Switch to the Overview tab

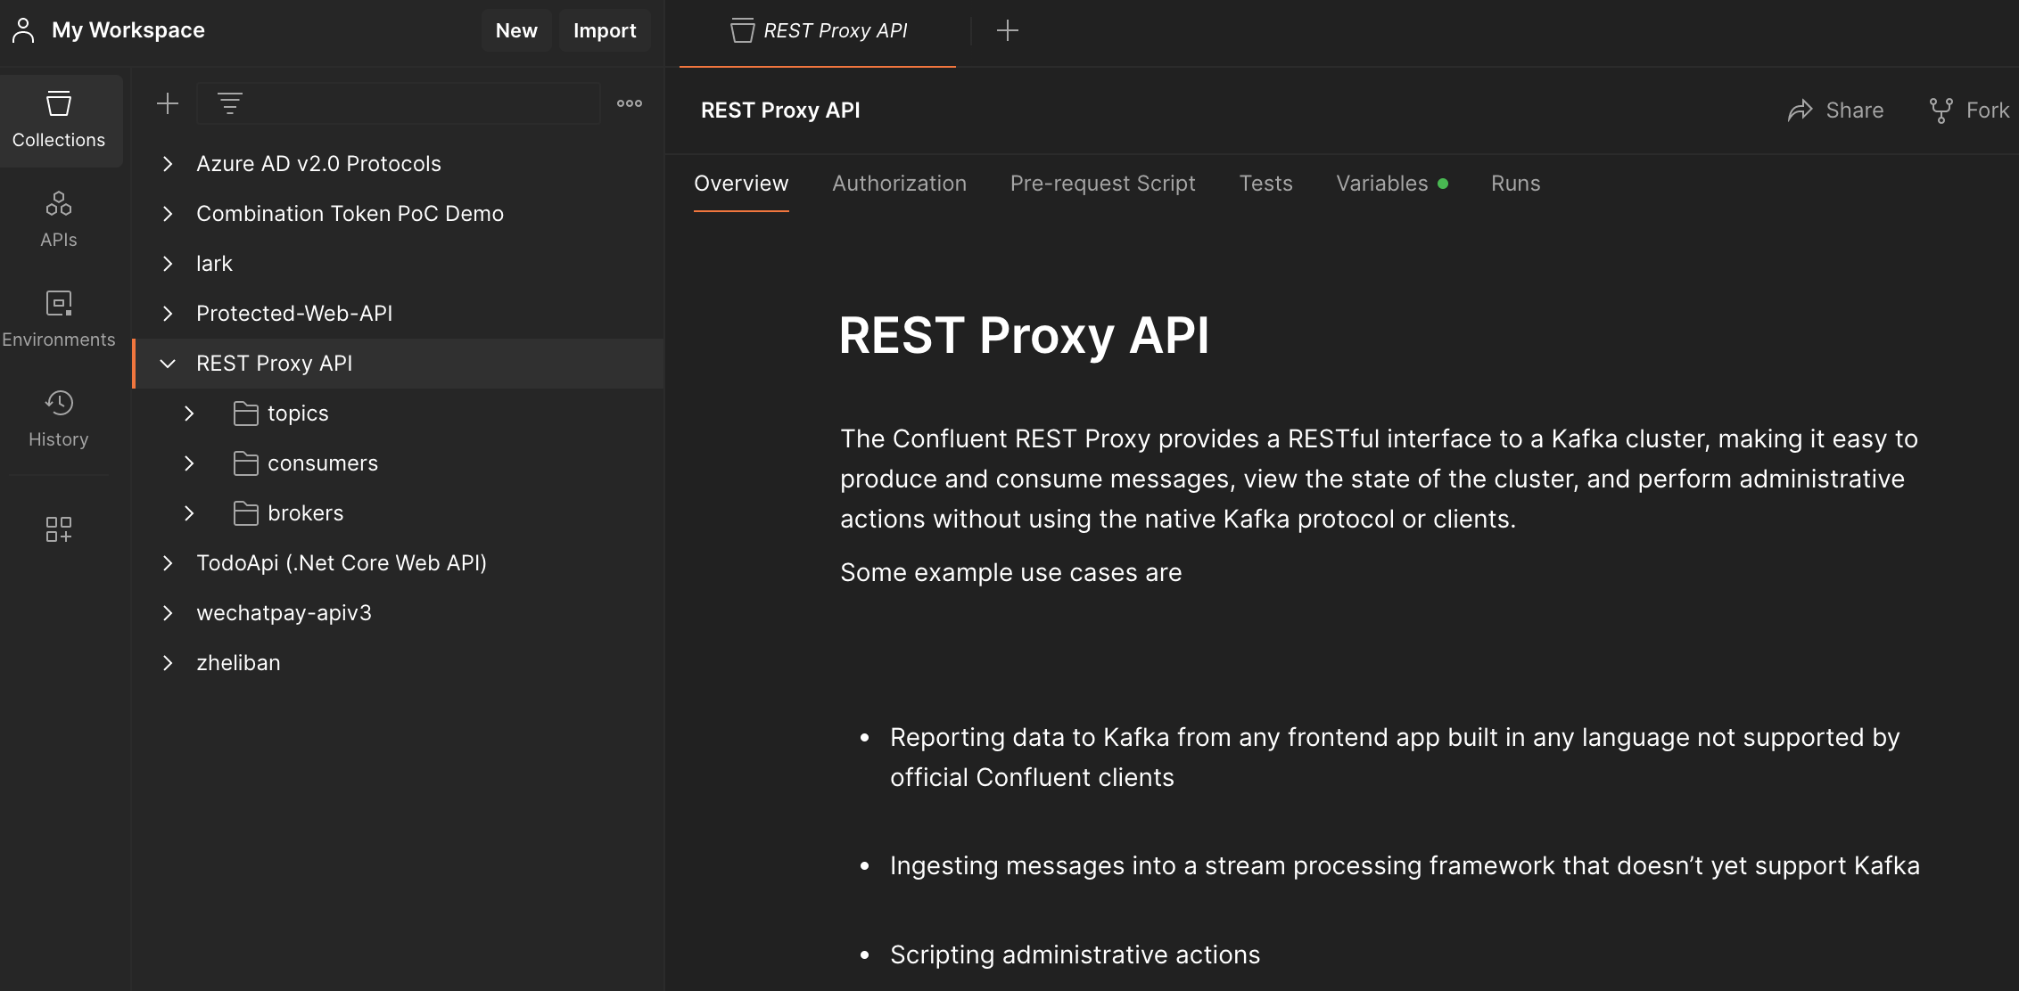click(741, 184)
